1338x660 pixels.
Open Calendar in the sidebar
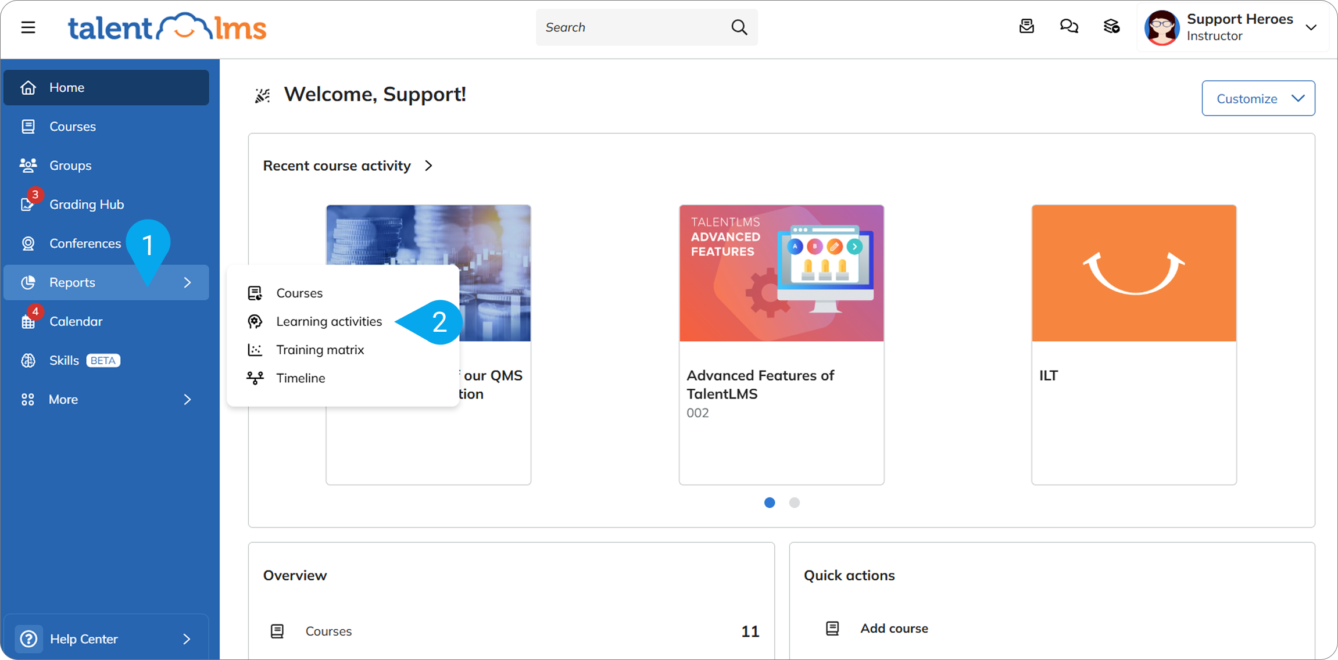[106, 321]
